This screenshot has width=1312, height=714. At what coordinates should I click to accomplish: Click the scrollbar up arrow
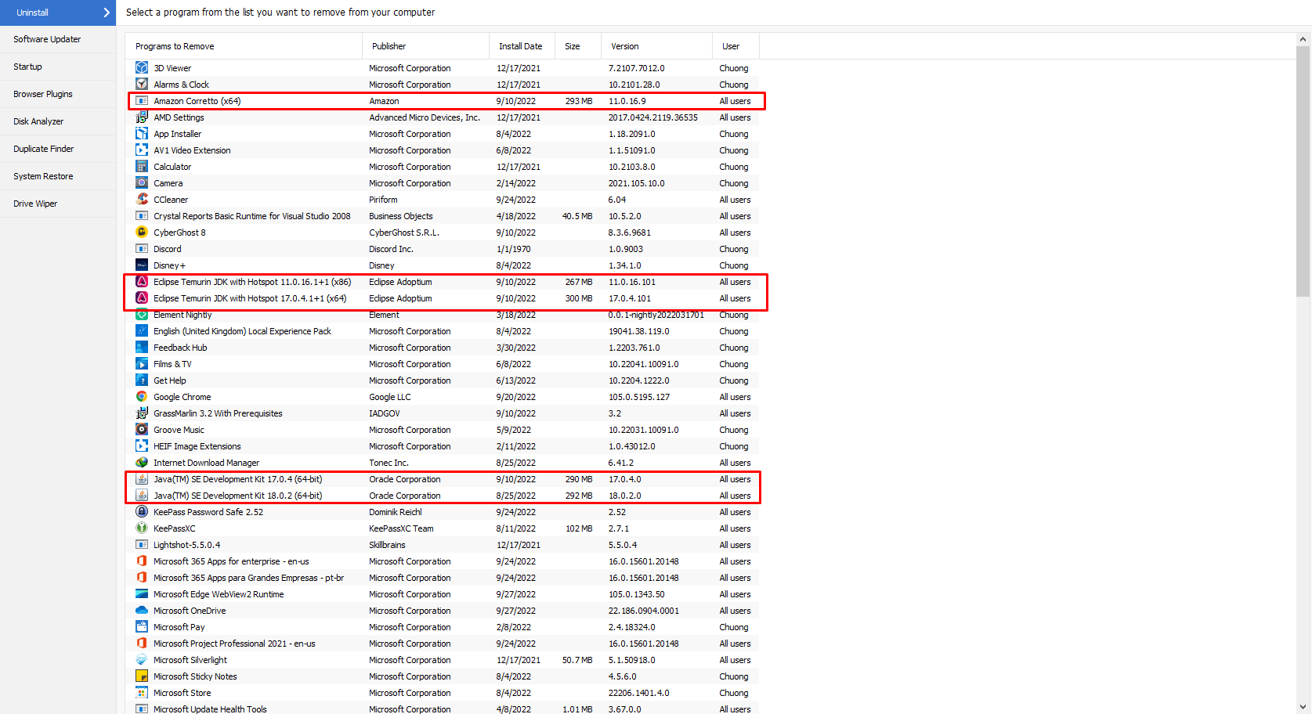tap(1303, 39)
